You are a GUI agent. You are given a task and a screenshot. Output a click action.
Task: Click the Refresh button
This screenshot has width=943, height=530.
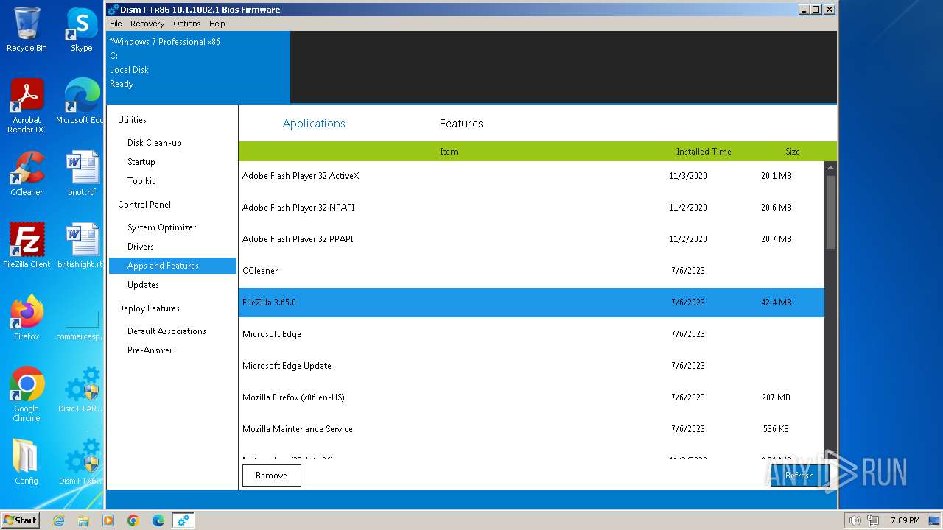[x=799, y=476]
